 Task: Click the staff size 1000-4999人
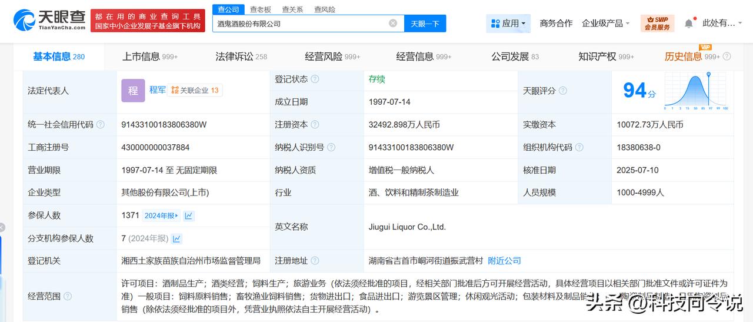coord(640,192)
